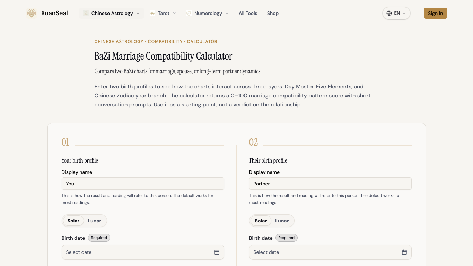Select Solar for Your birth profile
The width and height of the screenshot is (473, 266).
pyautogui.click(x=73, y=221)
